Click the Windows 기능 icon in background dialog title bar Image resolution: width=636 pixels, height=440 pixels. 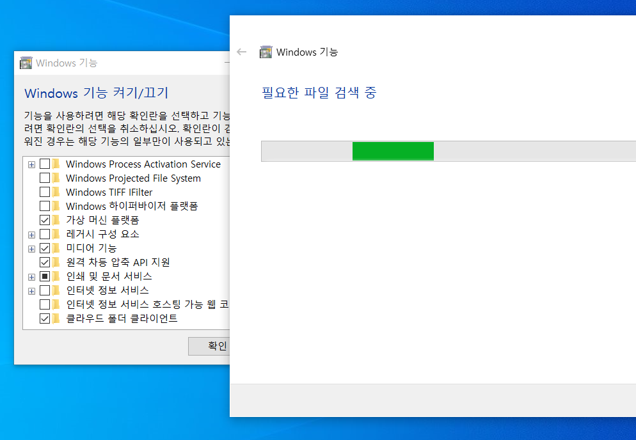tap(26, 63)
